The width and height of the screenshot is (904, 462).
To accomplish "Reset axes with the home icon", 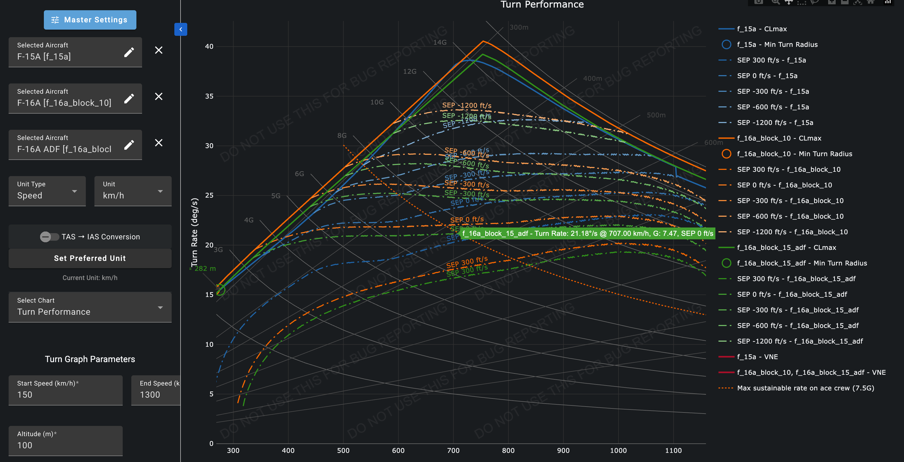I will [871, 2].
